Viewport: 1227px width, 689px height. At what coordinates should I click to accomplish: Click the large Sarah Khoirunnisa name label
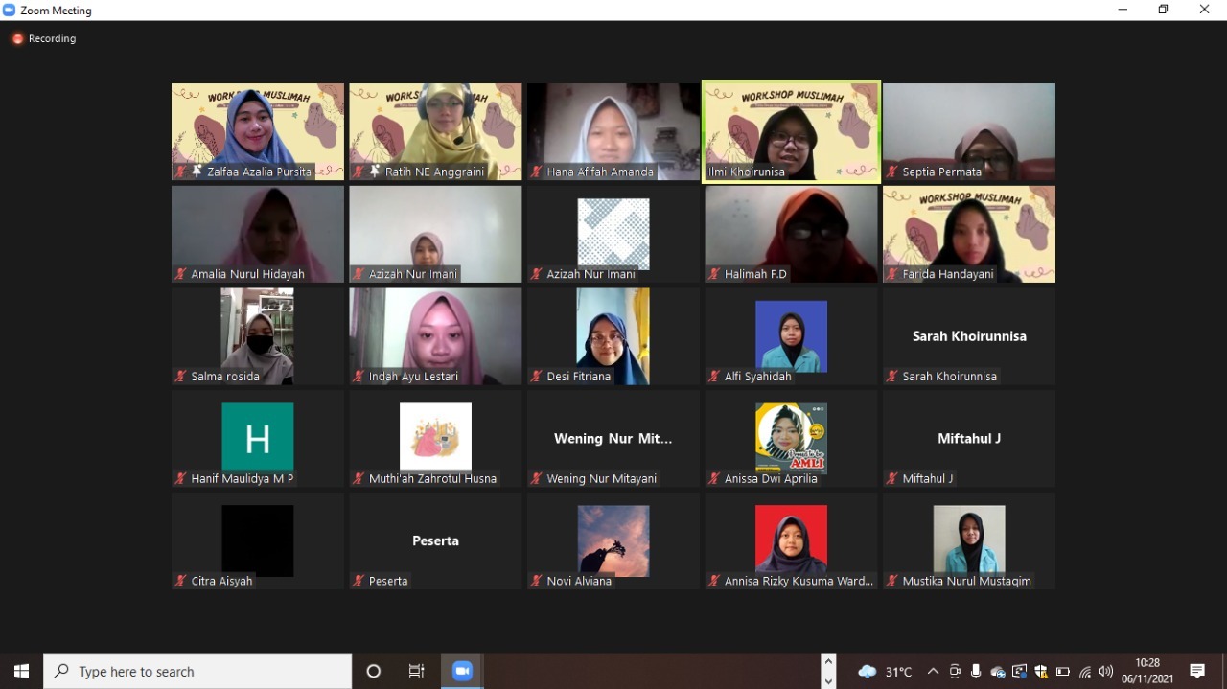click(968, 336)
